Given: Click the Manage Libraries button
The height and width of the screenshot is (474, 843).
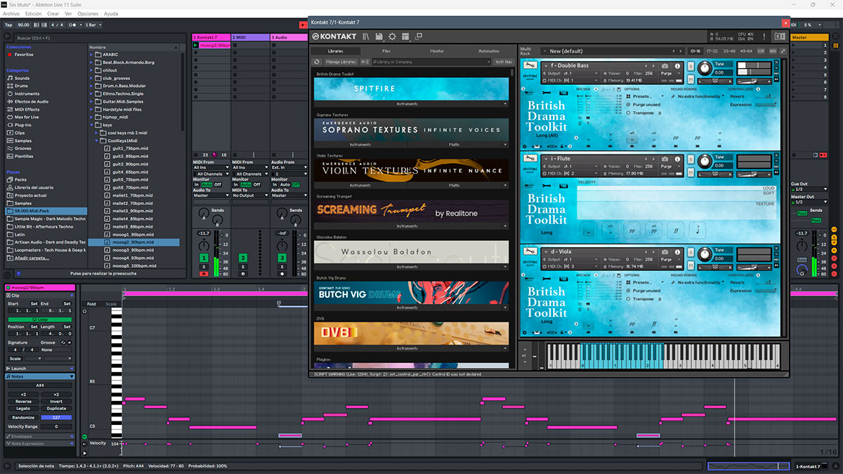Looking at the screenshot, I should (341, 62).
